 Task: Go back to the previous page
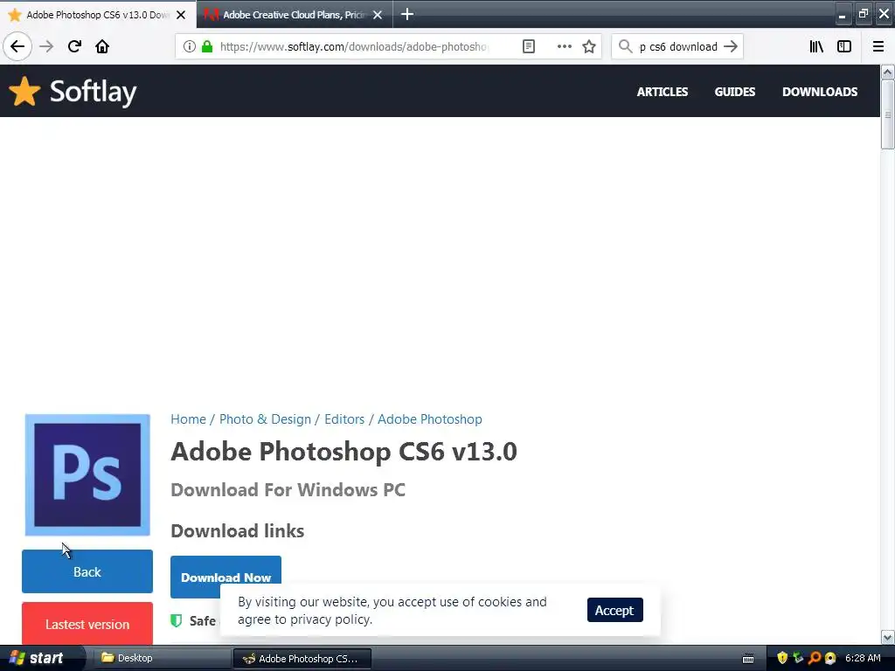click(x=17, y=46)
